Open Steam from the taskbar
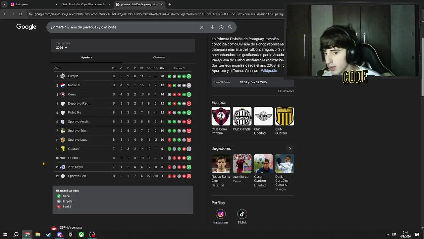Screen dimensions: 424x239 coord(49,235)
